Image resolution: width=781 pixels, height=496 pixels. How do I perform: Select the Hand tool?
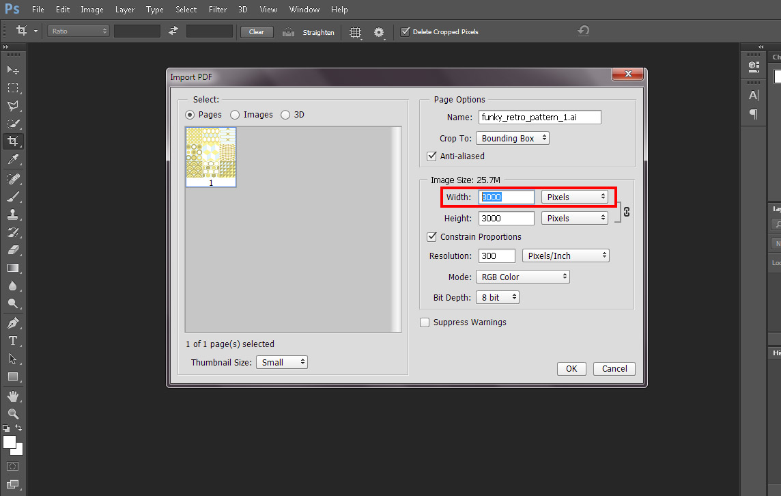[13, 396]
